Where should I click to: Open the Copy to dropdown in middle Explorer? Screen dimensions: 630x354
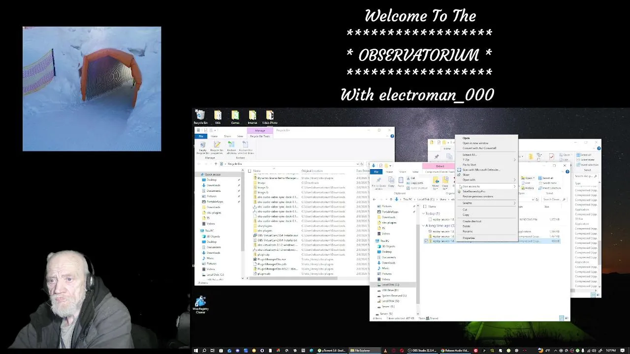(x=445, y=184)
